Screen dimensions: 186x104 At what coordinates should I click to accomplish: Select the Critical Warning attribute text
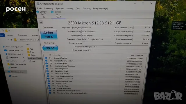(60, 58)
